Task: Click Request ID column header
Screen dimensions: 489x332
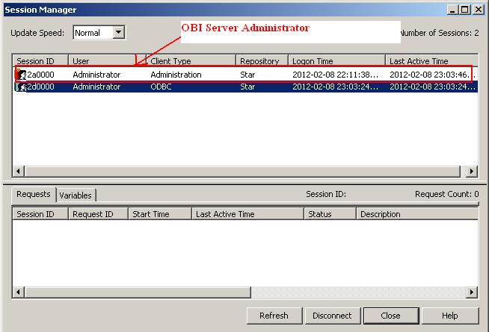Action: 98,214
